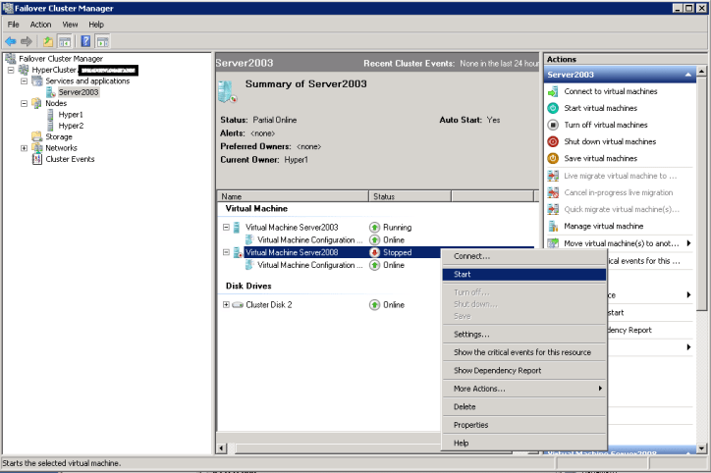711x473 pixels.
Task: Click the Help toolbar icon
Action: tap(85, 41)
